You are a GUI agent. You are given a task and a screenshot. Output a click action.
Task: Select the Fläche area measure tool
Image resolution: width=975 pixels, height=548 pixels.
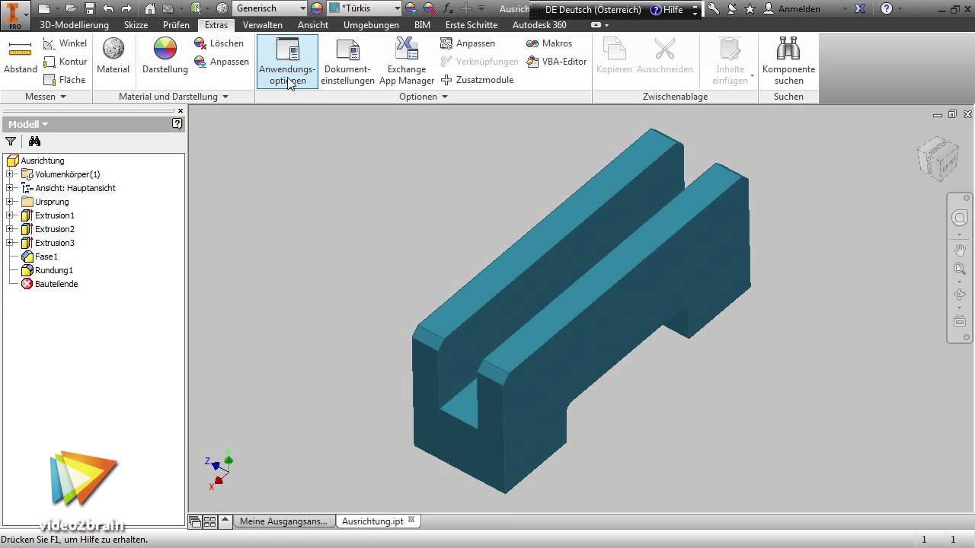(65, 80)
